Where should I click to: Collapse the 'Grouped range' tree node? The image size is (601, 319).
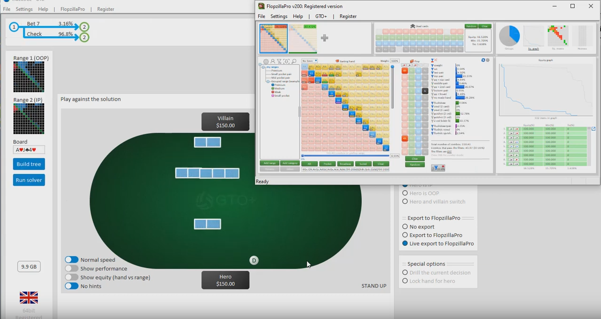coord(267,82)
